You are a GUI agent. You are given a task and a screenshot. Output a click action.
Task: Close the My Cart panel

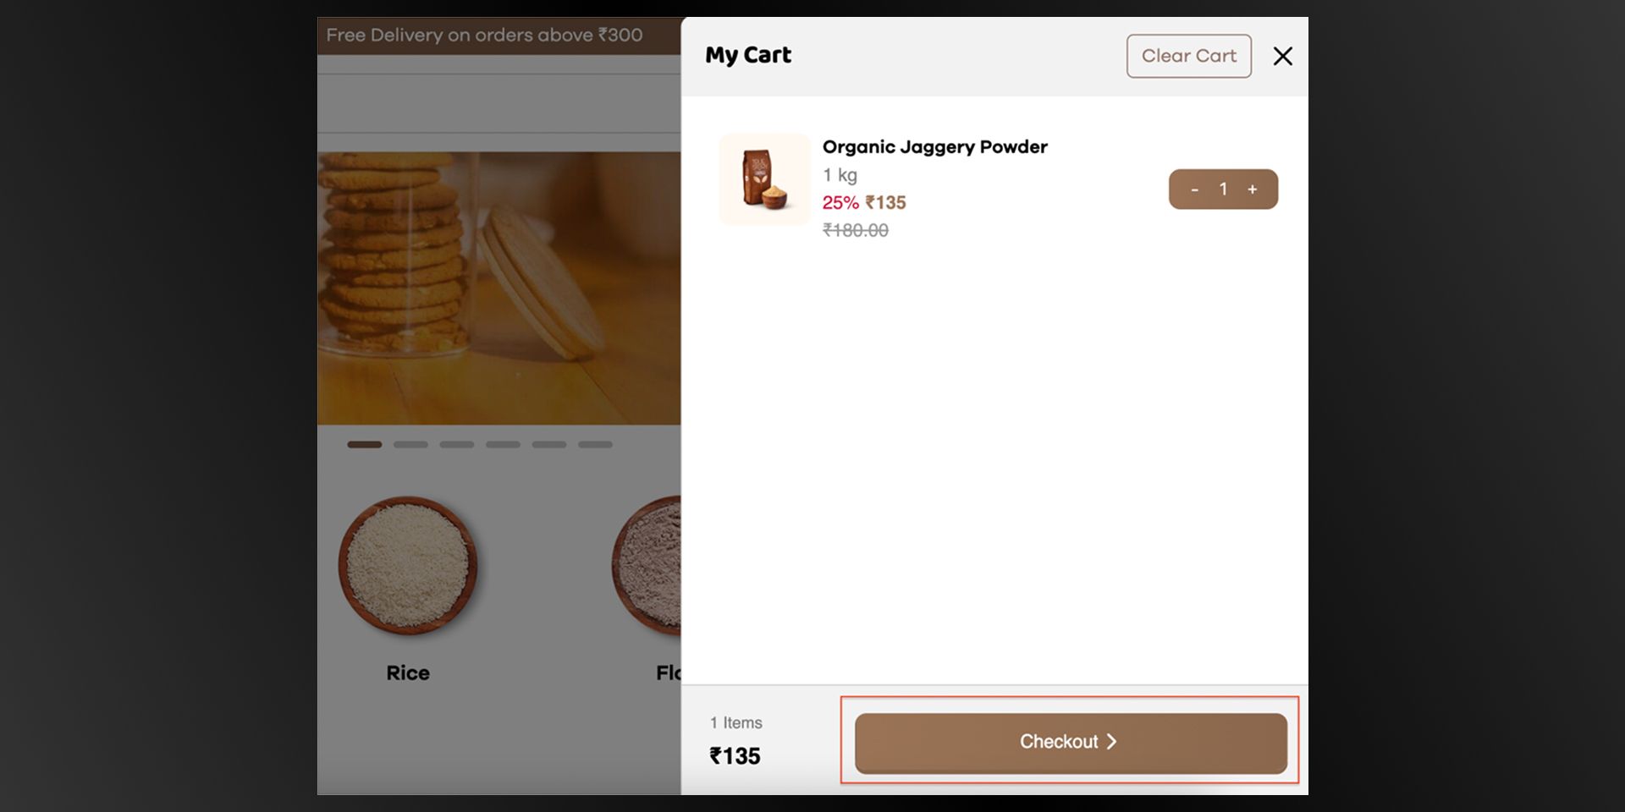[1282, 56]
